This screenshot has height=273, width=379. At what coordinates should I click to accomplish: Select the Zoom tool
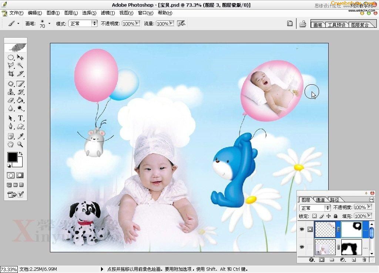20,145
